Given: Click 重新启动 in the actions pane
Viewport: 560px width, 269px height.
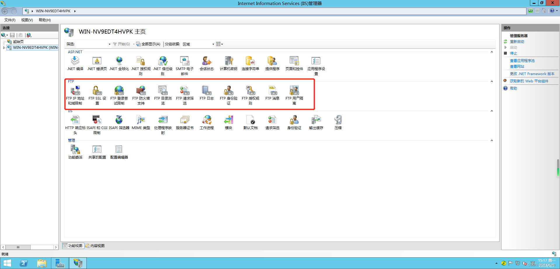Looking at the screenshot, I should coord(517,42).
